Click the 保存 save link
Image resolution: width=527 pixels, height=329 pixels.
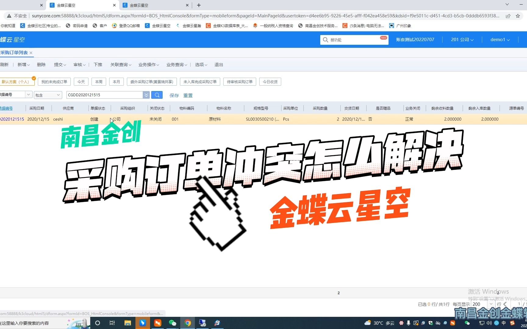click(174, 95)
